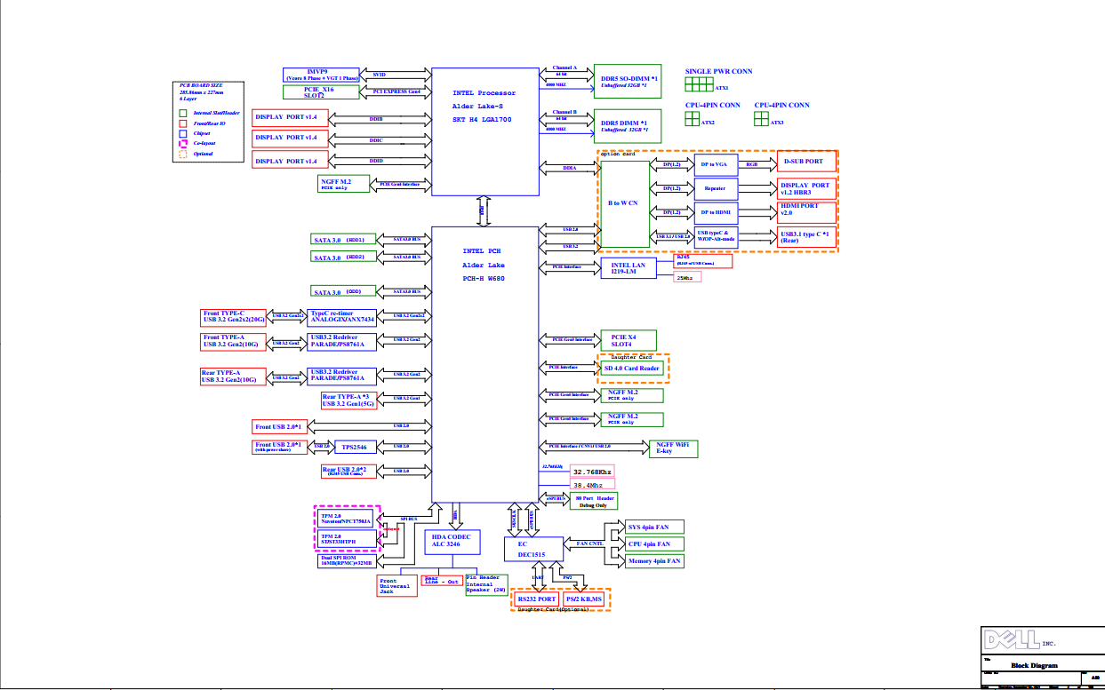Click the orange dashed Optional legend square
The width and height of the screenshot is (1105, 690).
(183, 154)
